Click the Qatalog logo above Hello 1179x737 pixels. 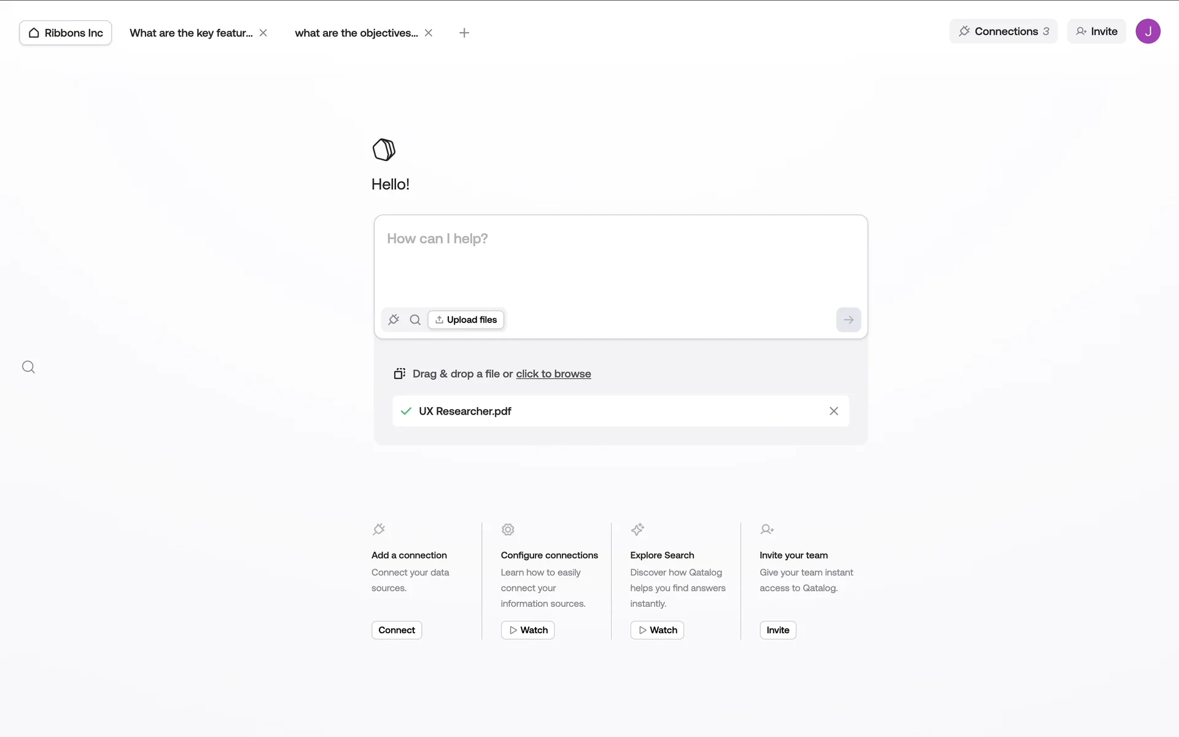[384, 150]
